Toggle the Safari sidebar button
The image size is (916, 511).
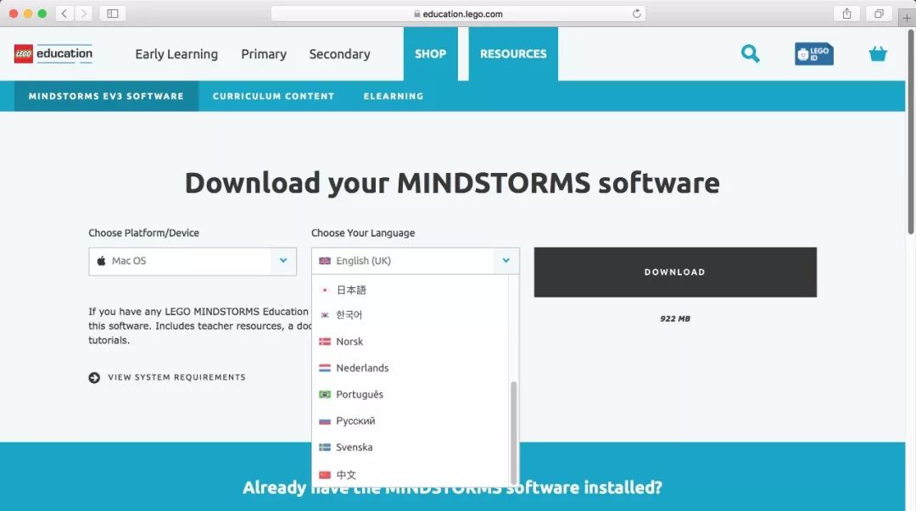(113, 14)
